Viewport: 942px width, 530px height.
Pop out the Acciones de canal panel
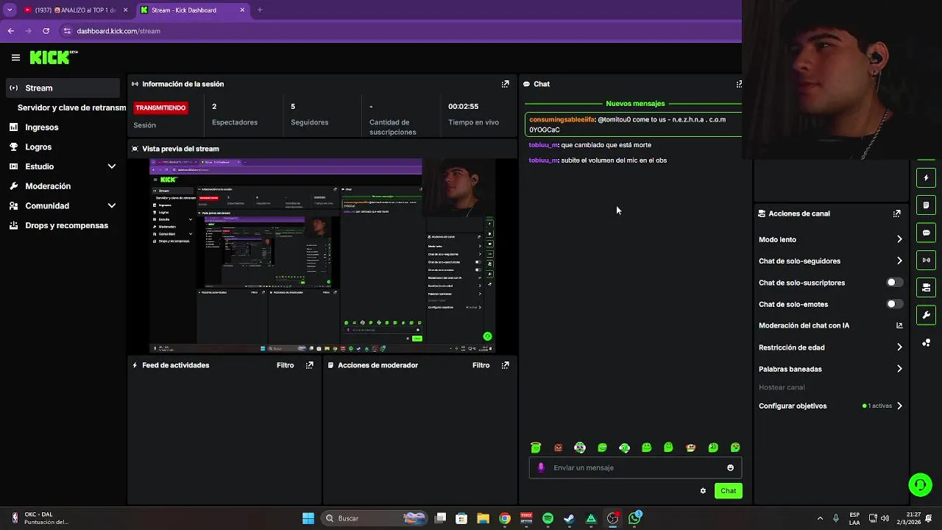[896, 213]
